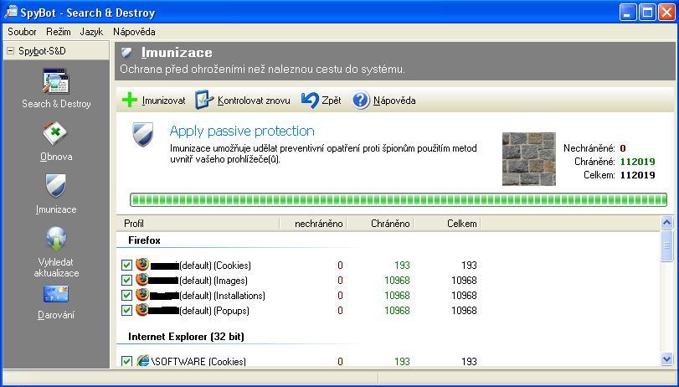This screenshot has height=387, width=679.
Task: Sort by the Celkem column header
Action: [447, 224]
